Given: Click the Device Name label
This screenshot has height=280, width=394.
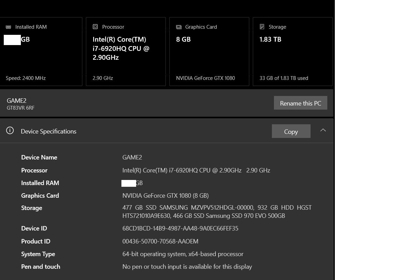Looking at the screenshot, I should 39,157.
